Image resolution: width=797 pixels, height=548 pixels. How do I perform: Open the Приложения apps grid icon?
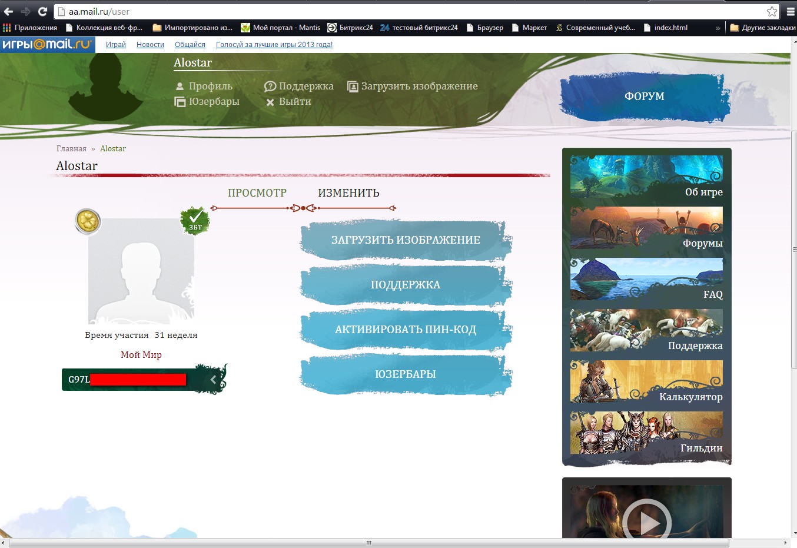coord(7,28)
